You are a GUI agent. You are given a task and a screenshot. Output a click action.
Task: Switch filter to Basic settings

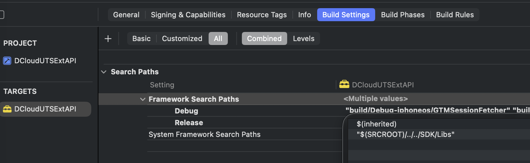(141, 38)
